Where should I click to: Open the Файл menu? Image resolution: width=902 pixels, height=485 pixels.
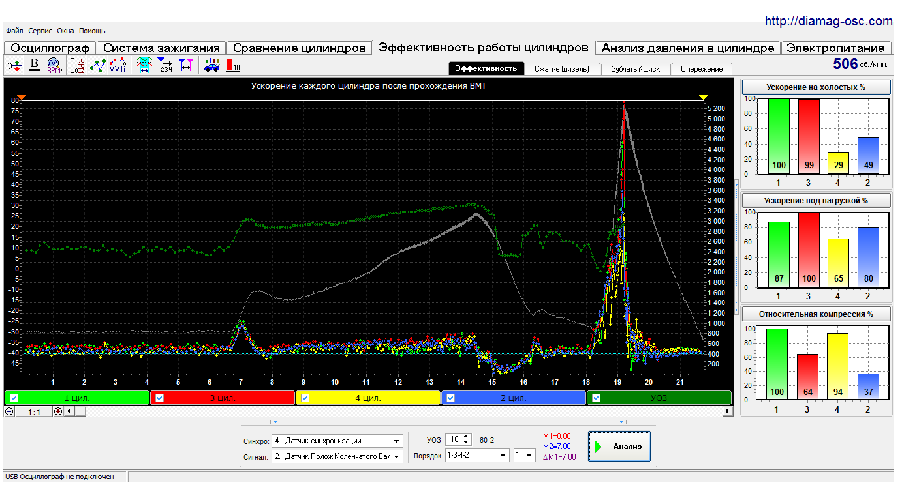click(x=14, y=31)
